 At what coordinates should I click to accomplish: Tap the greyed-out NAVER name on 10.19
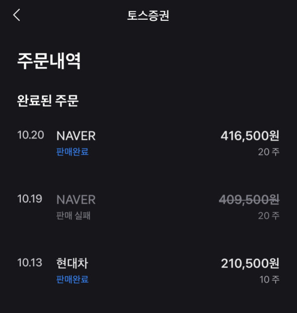coord(76,200)
